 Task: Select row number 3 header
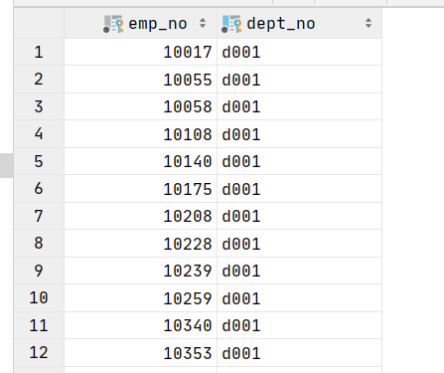coord(39,106)
